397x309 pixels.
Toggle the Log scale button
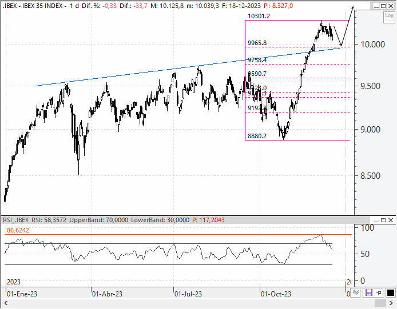[x=389, y=17]
